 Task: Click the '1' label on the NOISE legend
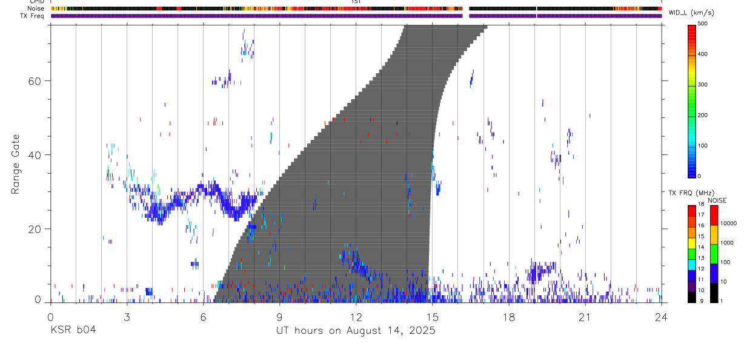(722, 301)
